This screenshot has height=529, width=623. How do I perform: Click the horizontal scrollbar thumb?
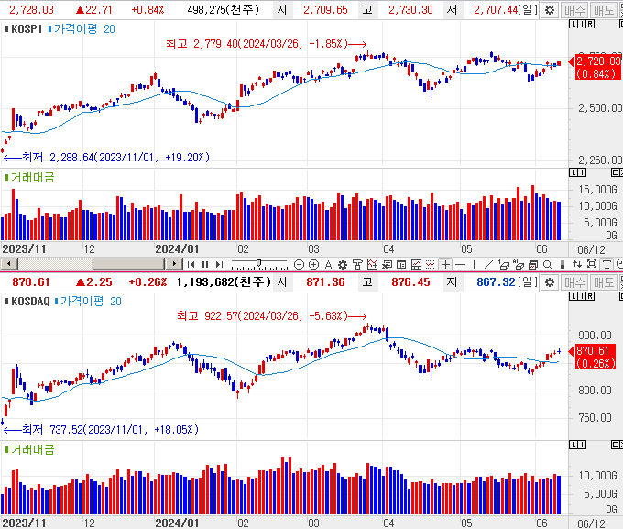(128, 264)
